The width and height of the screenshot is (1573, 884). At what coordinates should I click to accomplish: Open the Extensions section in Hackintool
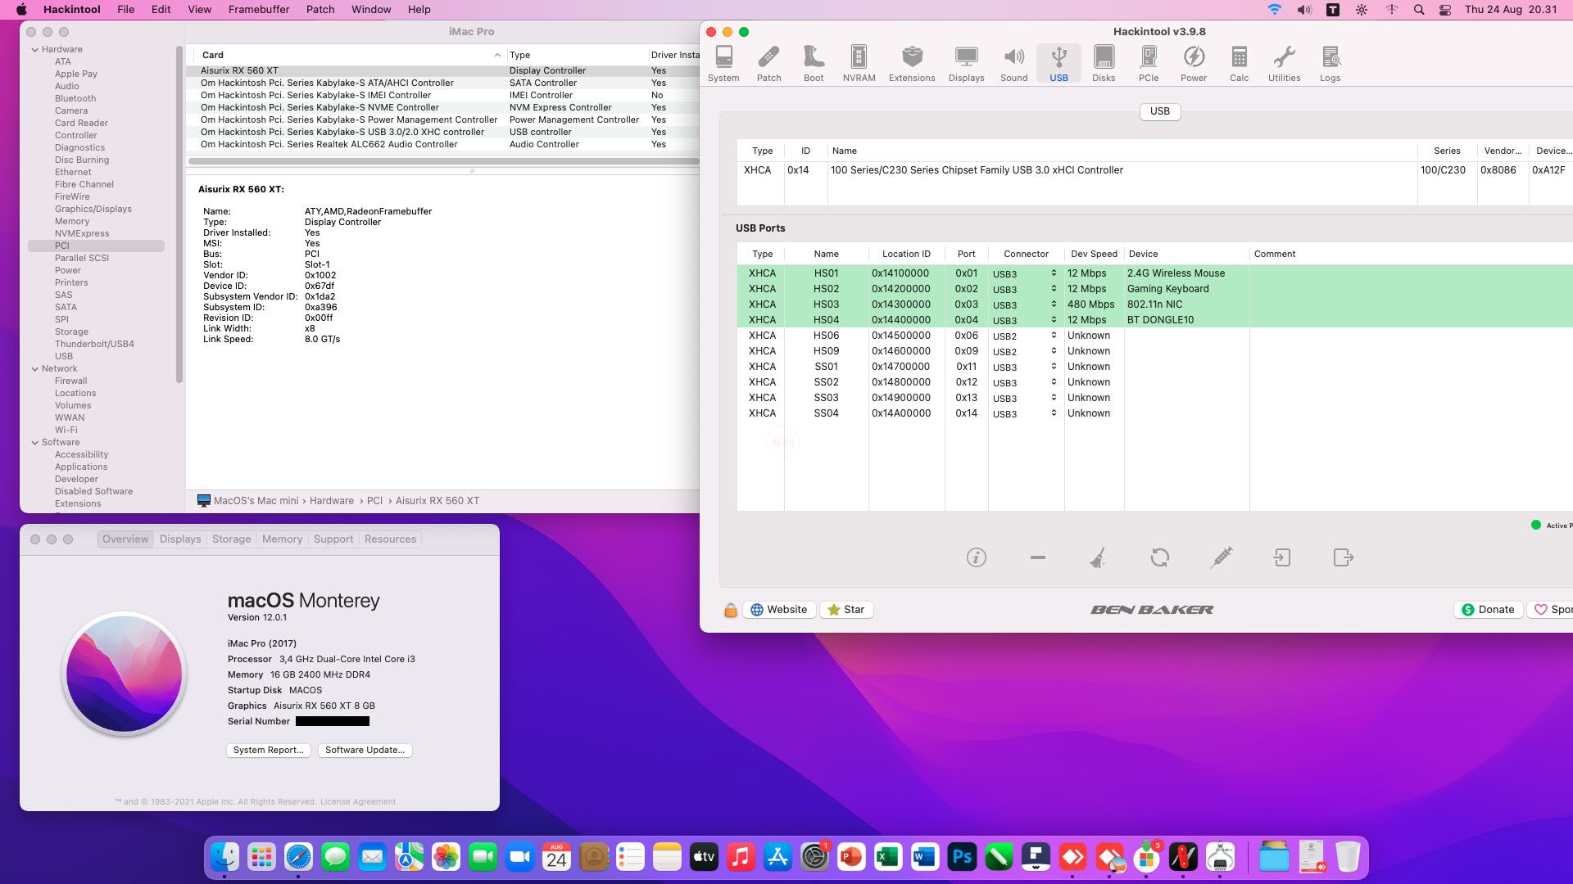coord(912,64)
